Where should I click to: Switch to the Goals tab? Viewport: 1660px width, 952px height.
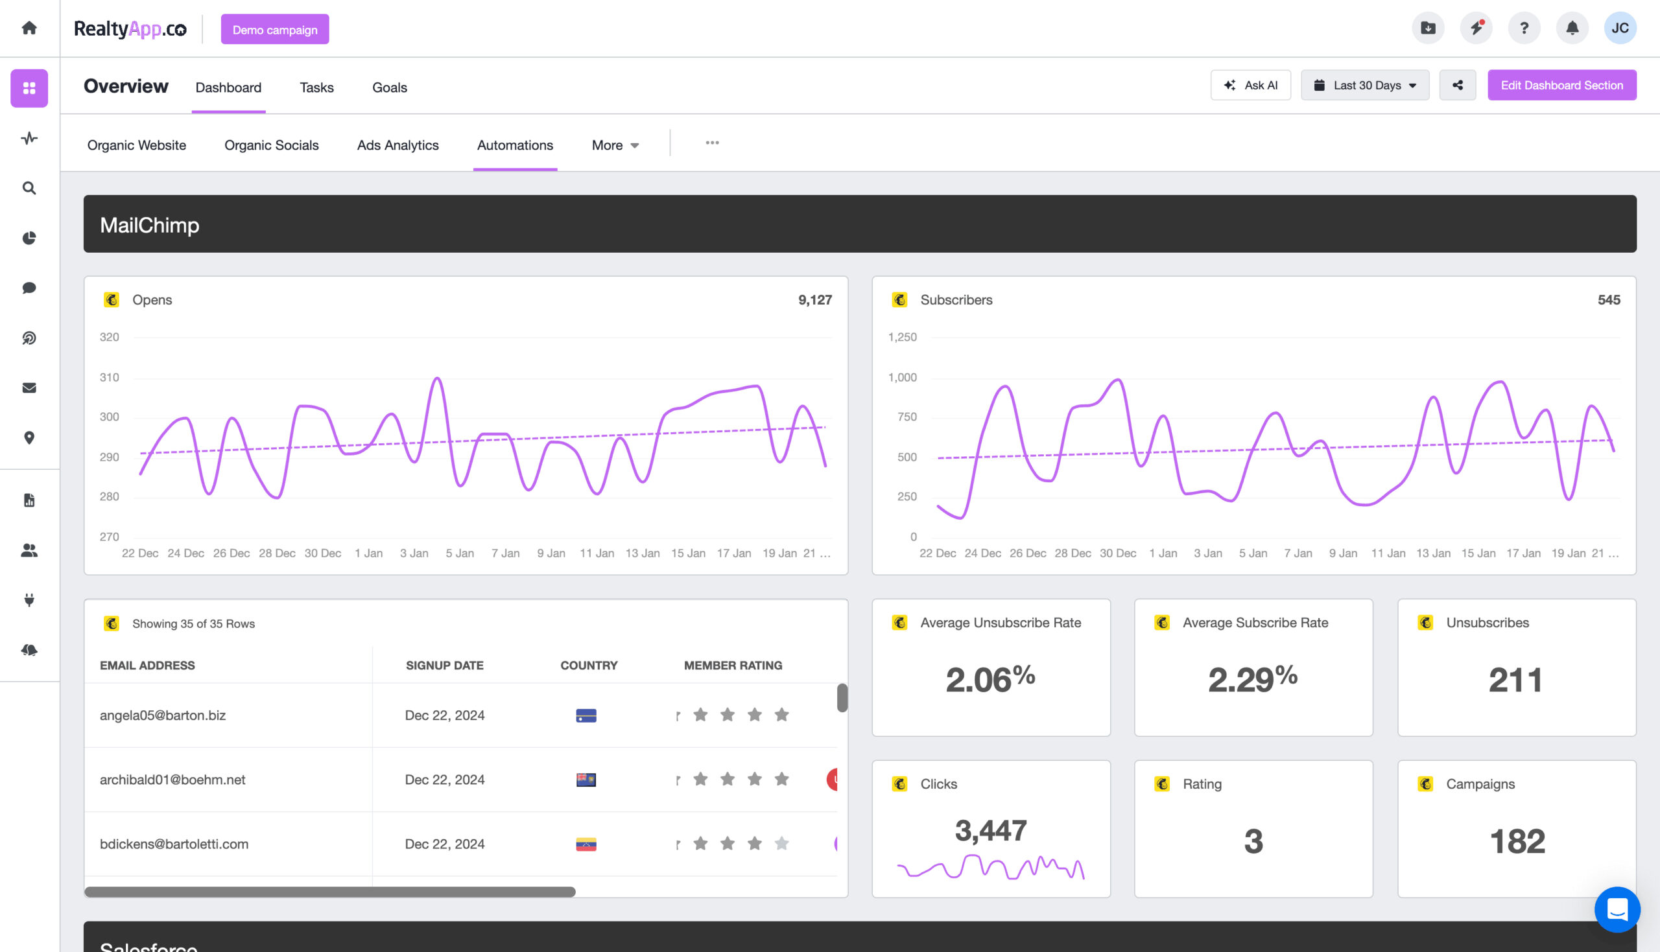(390, 87)
